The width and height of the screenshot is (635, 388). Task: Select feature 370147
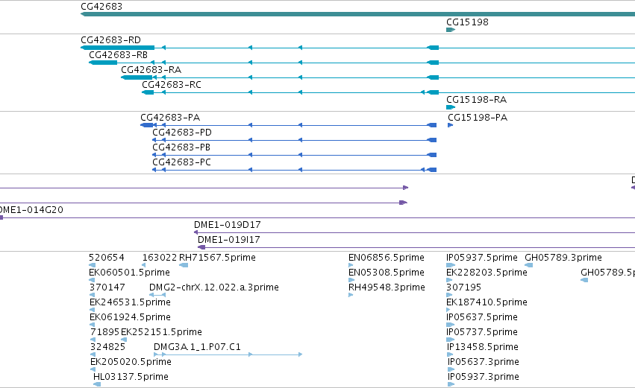[107, 287]
